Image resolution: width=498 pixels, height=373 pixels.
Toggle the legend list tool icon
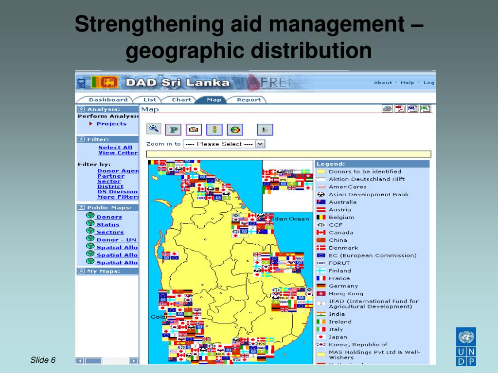265,129
